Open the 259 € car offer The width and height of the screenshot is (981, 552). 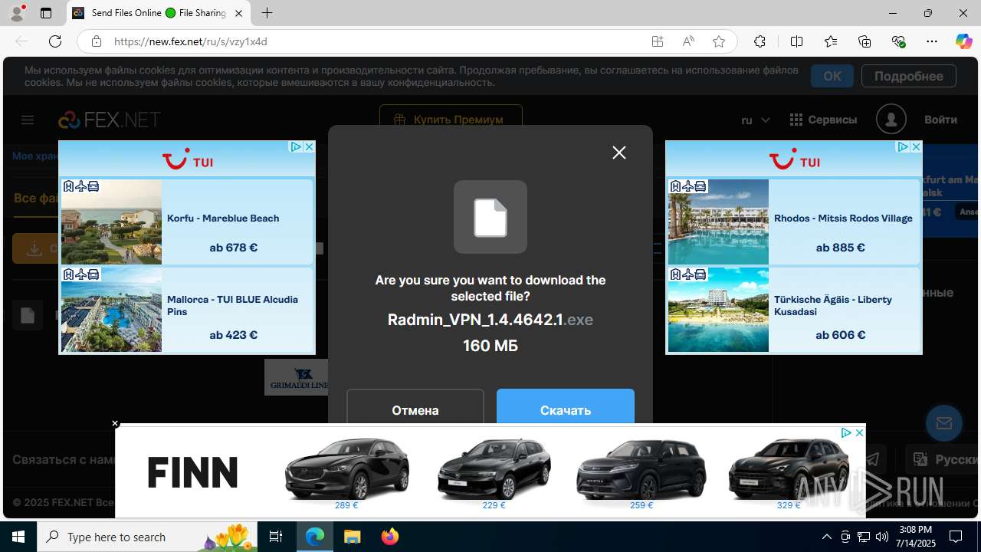641,473
